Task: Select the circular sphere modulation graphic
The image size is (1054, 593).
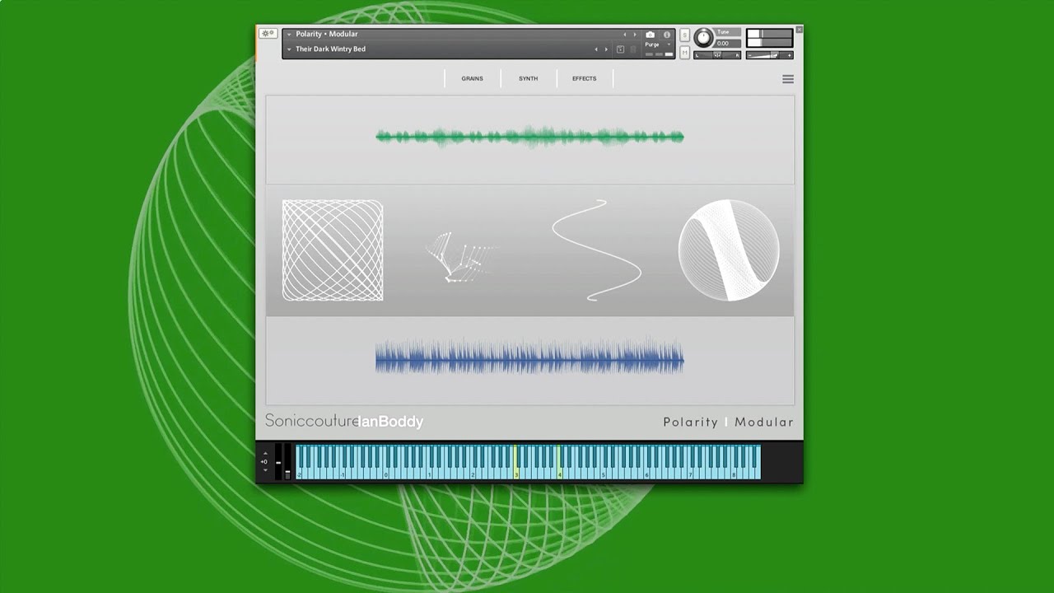Action: point(729,250)
